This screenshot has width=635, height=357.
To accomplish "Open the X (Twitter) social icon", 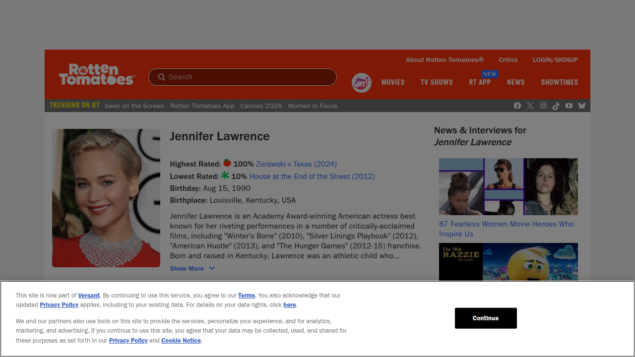I will 530,106.
